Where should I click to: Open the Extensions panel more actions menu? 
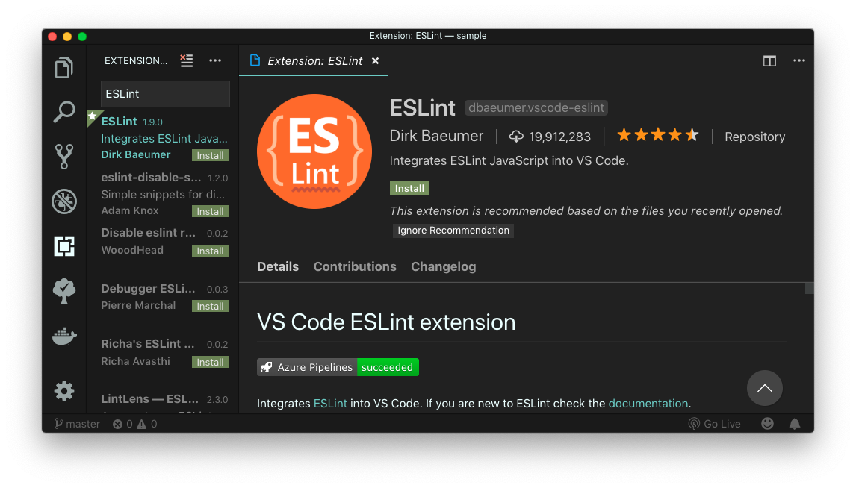[215, 60]
